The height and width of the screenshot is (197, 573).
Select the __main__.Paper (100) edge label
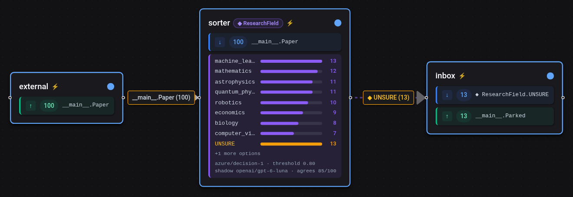click(161, 97)
